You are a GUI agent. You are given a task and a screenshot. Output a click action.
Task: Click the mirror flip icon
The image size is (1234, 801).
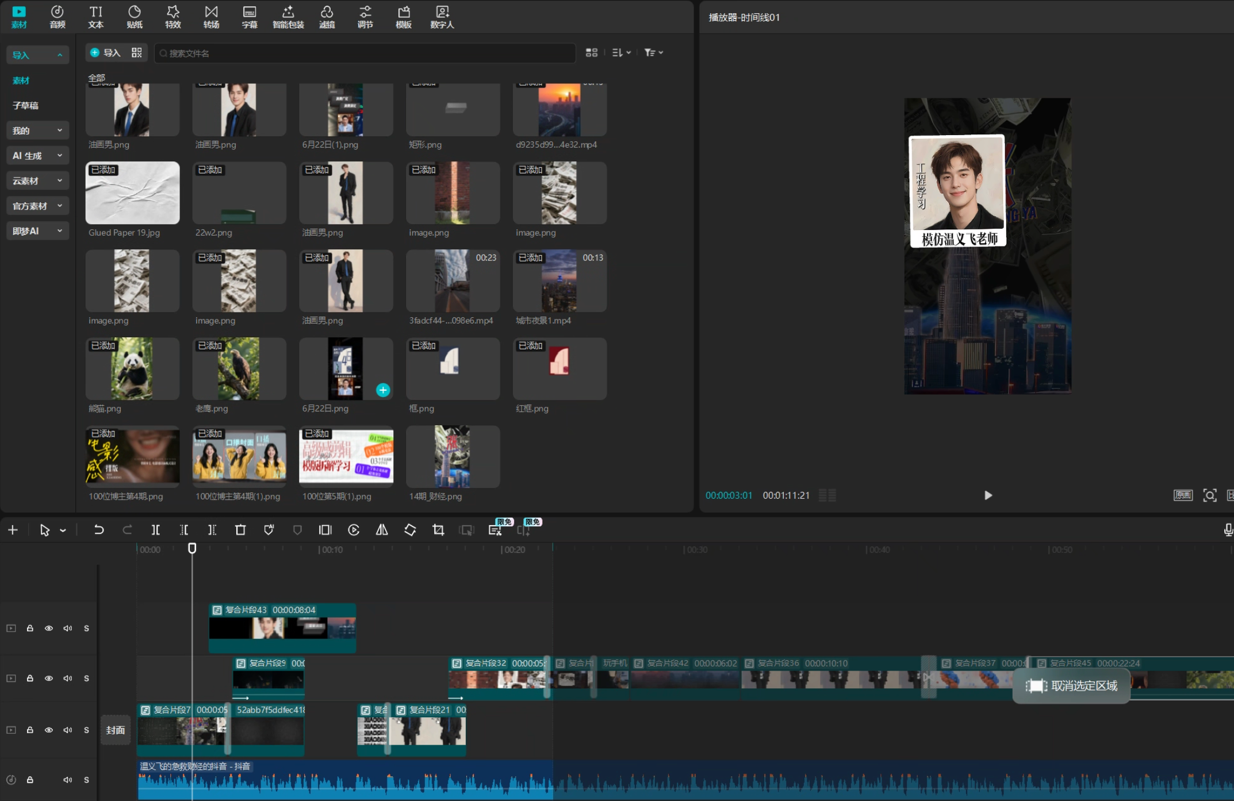(382, 530)
